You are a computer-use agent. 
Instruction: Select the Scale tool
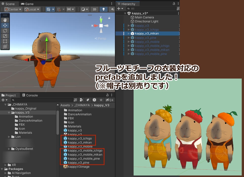pos(5,36)
